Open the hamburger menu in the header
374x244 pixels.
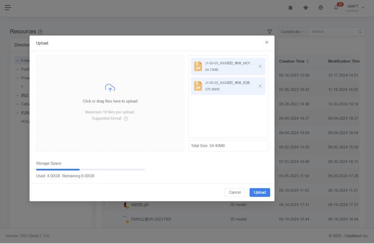tap(8, 8)
